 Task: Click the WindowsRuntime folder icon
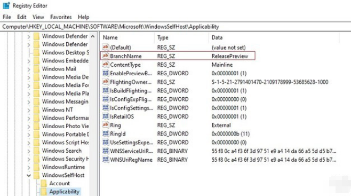pyautogui.click(x=36, y=167)
